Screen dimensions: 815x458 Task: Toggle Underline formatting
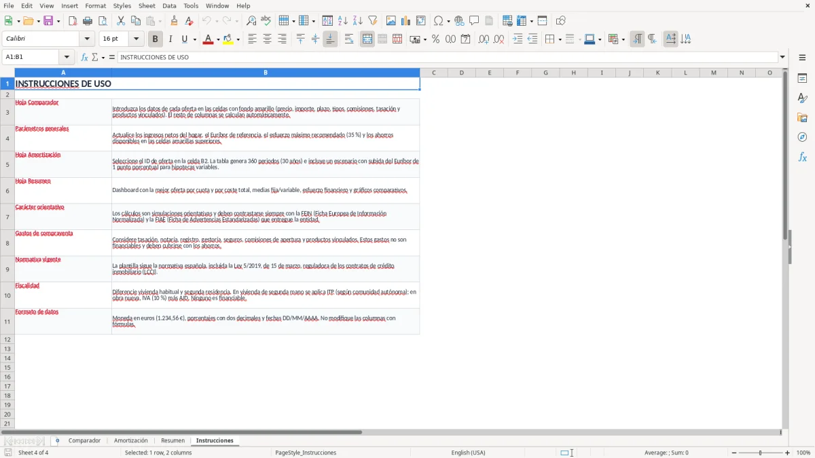pos(184,39)
